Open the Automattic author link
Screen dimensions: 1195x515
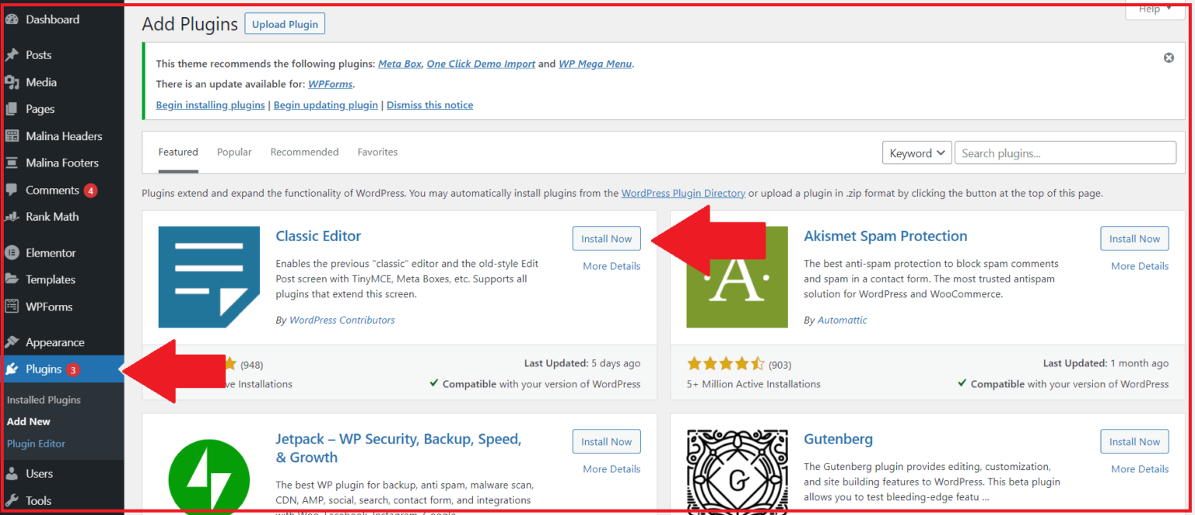pyautogui.click(x=842, y=321)
